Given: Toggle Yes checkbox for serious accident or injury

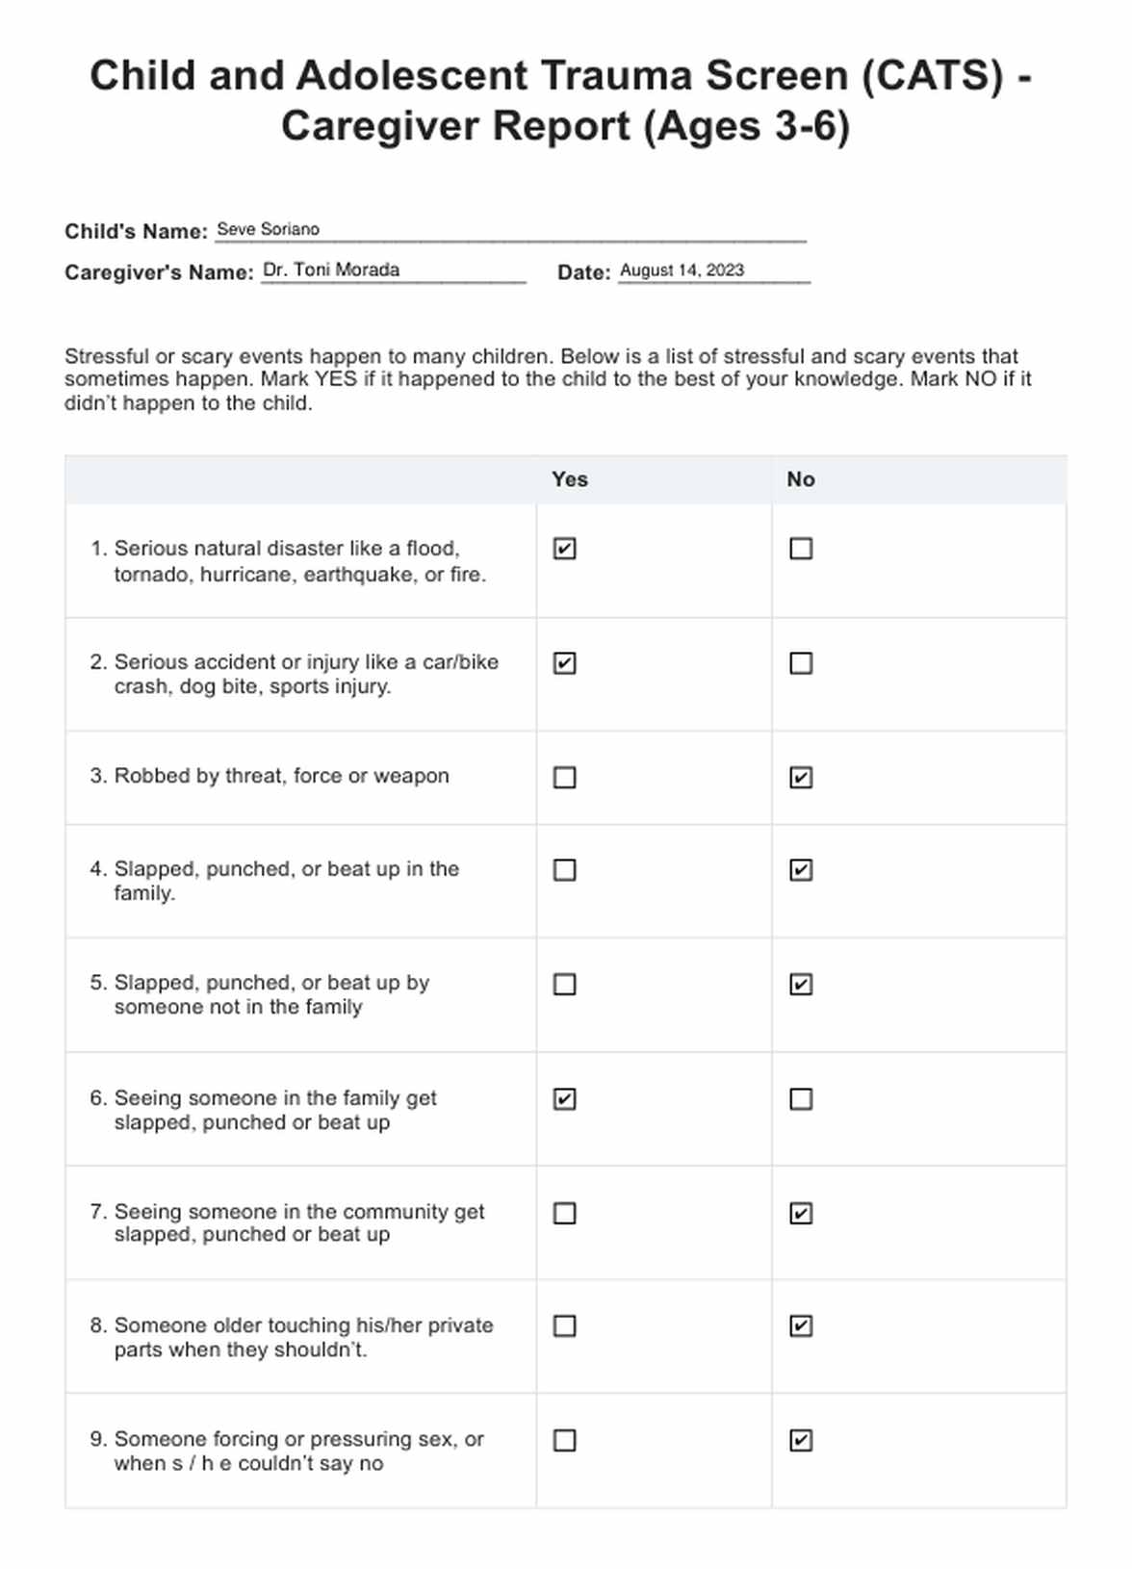Looking at the screenshot, I should click(565, 663).
